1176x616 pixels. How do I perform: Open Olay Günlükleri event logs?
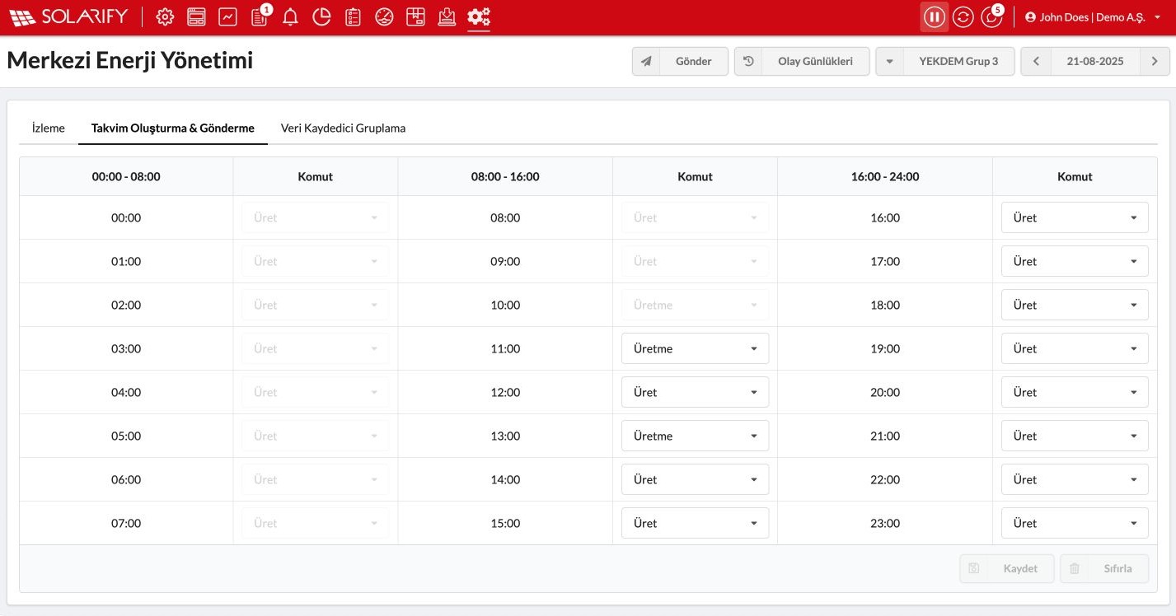pyautogui.click(x=801, y=61)
